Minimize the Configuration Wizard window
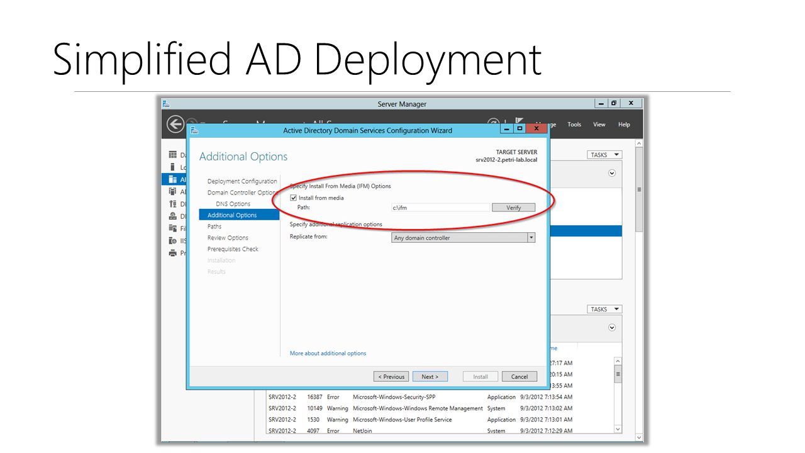Image resolution: width=805 pixels, height=453 pixels. coord(506,128)
